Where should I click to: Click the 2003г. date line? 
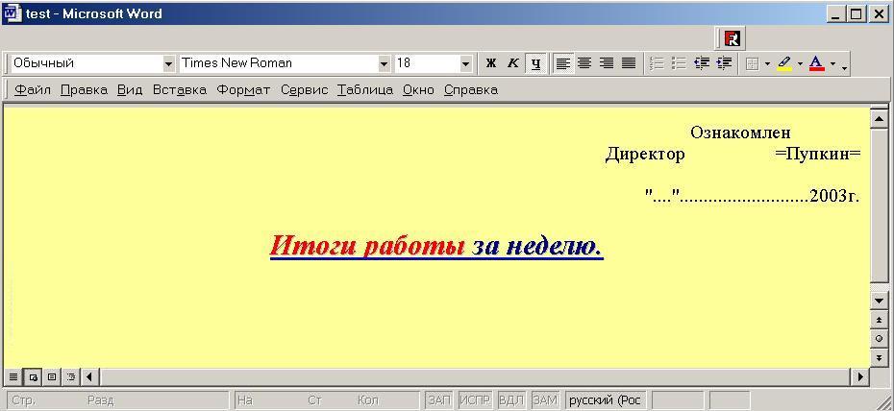tap(752, 197)
